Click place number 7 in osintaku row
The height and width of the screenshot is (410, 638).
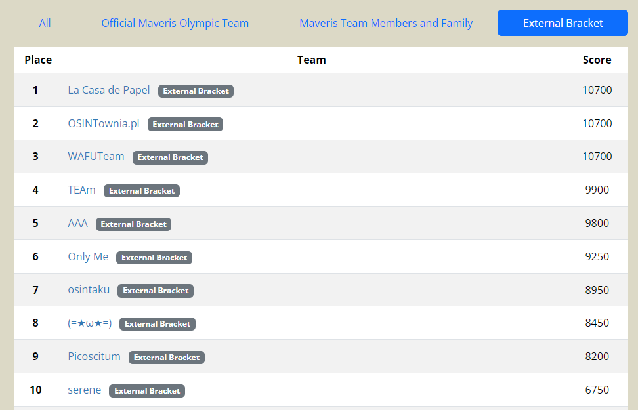[x=35, y=290]
